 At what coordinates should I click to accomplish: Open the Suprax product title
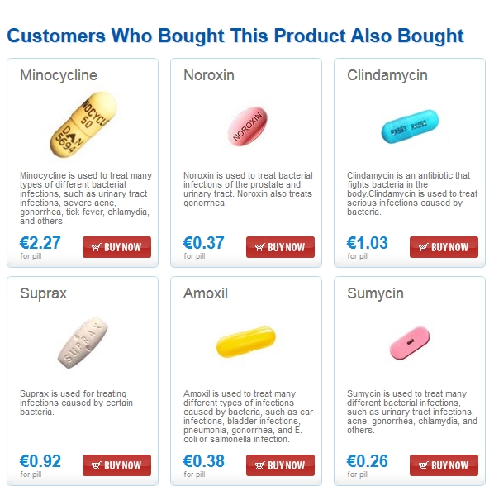[44, 293]
